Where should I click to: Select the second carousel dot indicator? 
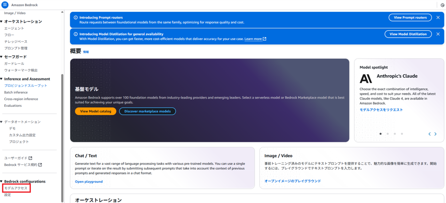(x=388, y=134)
